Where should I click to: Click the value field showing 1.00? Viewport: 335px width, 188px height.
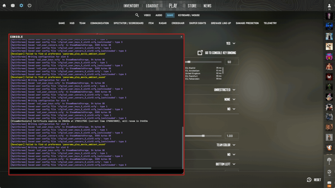(x=232, y=136)
